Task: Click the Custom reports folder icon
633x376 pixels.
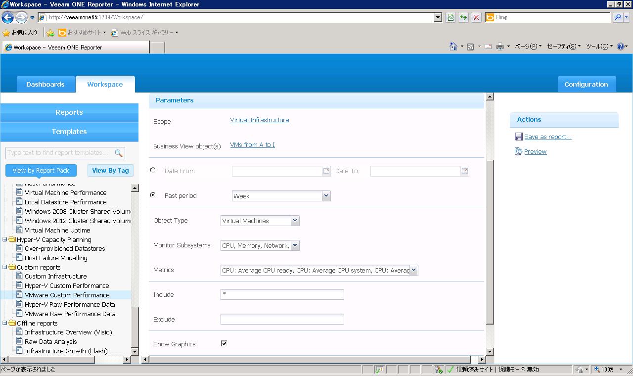Action: 12,267
